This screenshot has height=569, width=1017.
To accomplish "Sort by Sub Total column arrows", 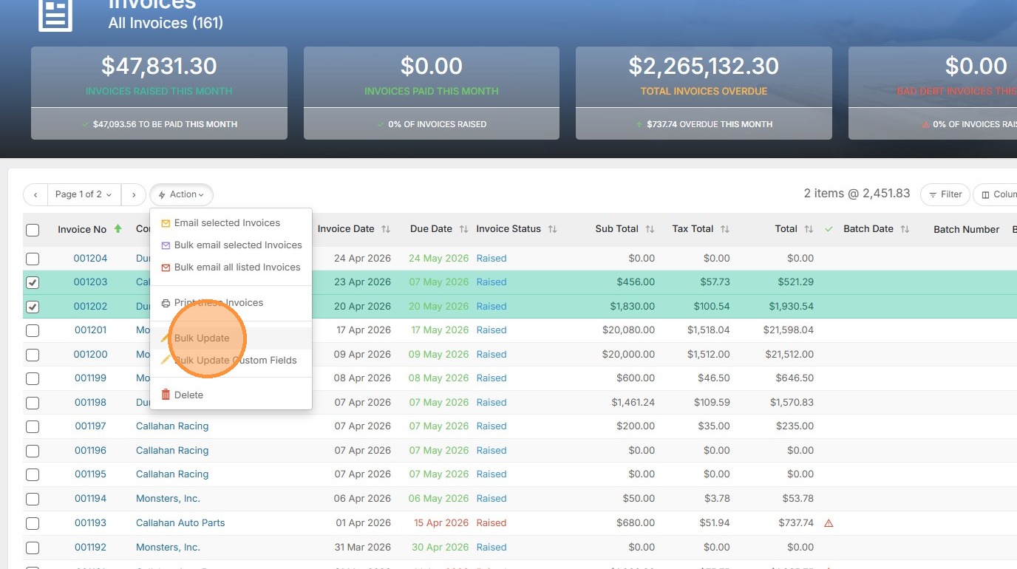I will point(650,229).
